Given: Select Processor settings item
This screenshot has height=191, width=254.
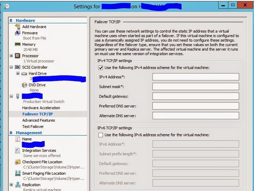Looking at the screenshot, I should coord(30,56).
